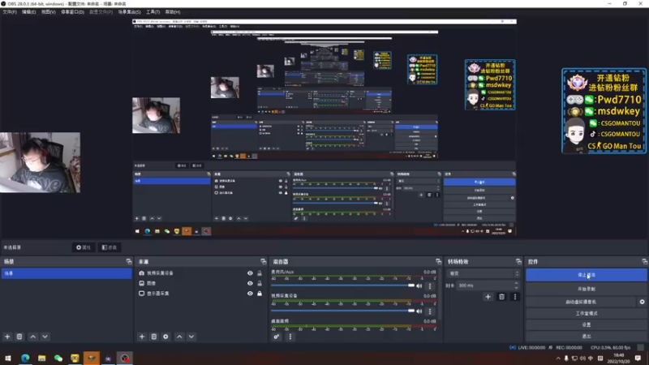Remove selected source with trash icon
Viewport: 649px width, 365px height.
[154, 337]
